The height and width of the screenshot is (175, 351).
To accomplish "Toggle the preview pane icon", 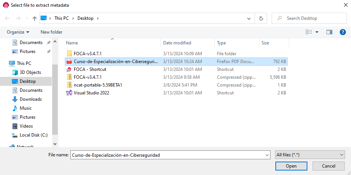I will pos(329,32).
